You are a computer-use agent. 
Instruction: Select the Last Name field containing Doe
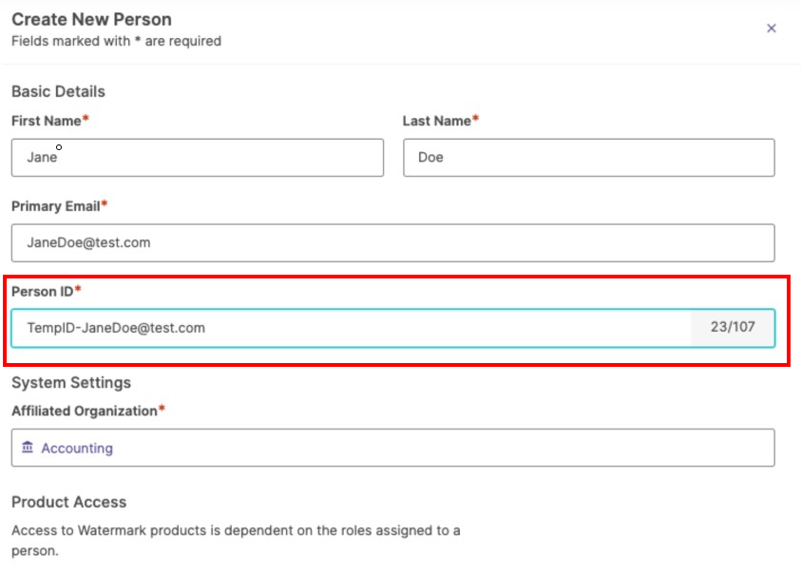(588, 158)
